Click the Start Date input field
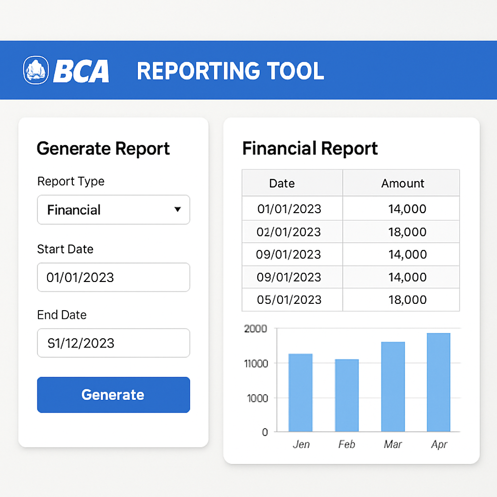Viewport: 497px width, 497px height. [x=113, y=277]
